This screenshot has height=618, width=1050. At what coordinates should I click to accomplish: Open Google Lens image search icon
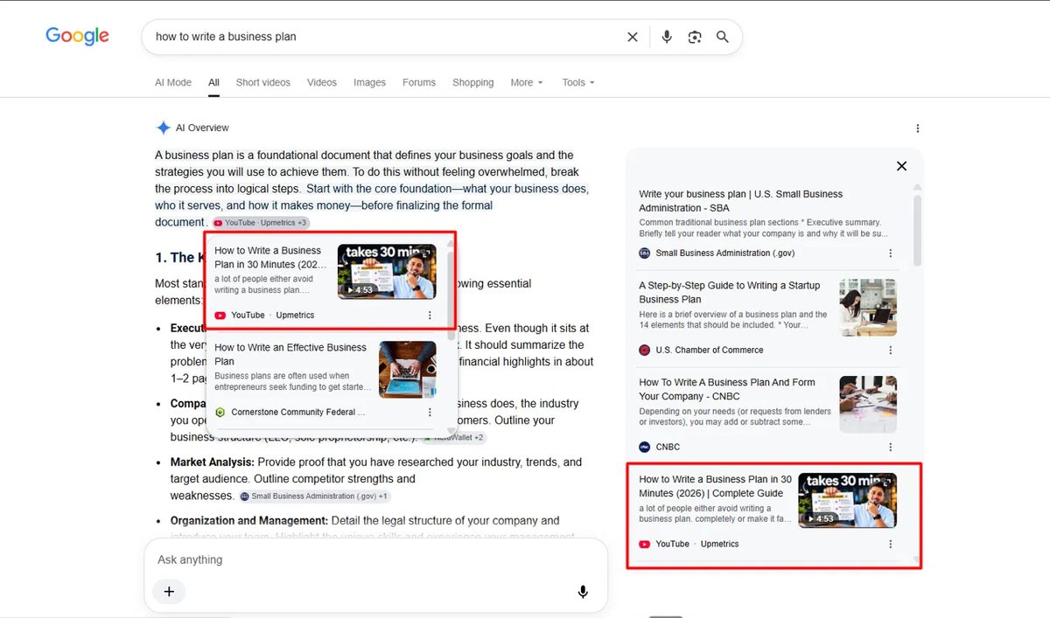(x=695, y=37)
